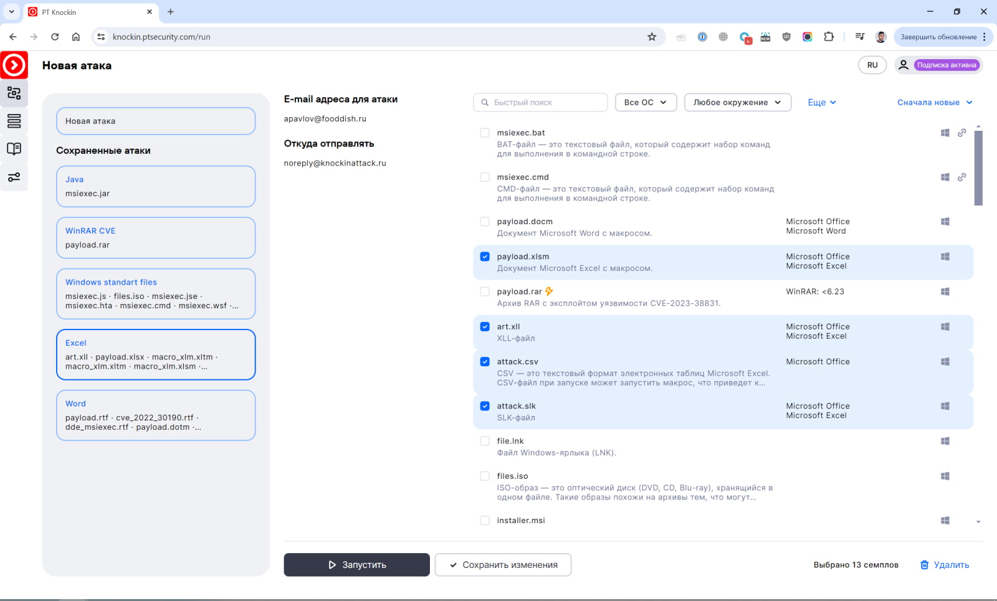Check the msiexec.bat sample checkbox
This screenshot has height=601, width=997.
[485, 133]
